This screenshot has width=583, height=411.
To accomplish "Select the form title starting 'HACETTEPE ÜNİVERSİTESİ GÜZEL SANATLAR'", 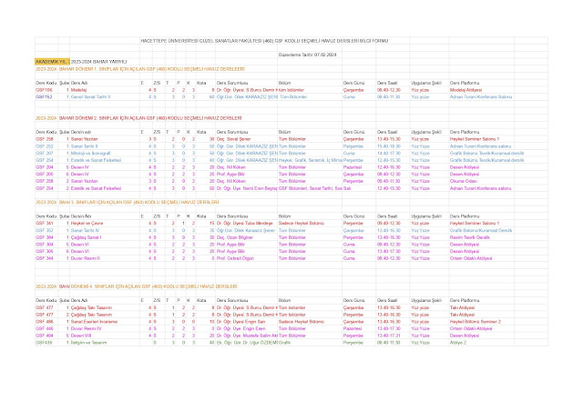I will point(264,41).
